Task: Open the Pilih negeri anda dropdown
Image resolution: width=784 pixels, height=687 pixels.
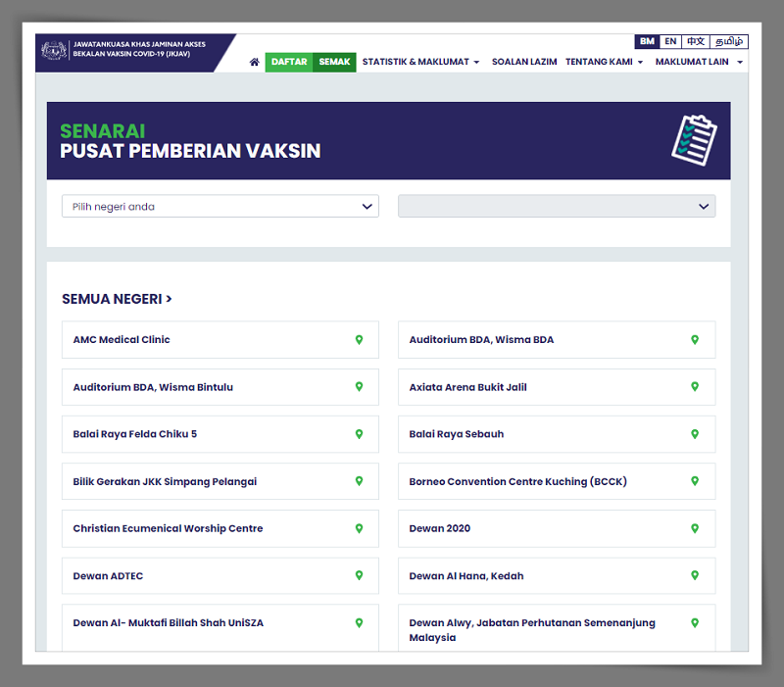Action: pyautogui.click(x=220, y=207)
